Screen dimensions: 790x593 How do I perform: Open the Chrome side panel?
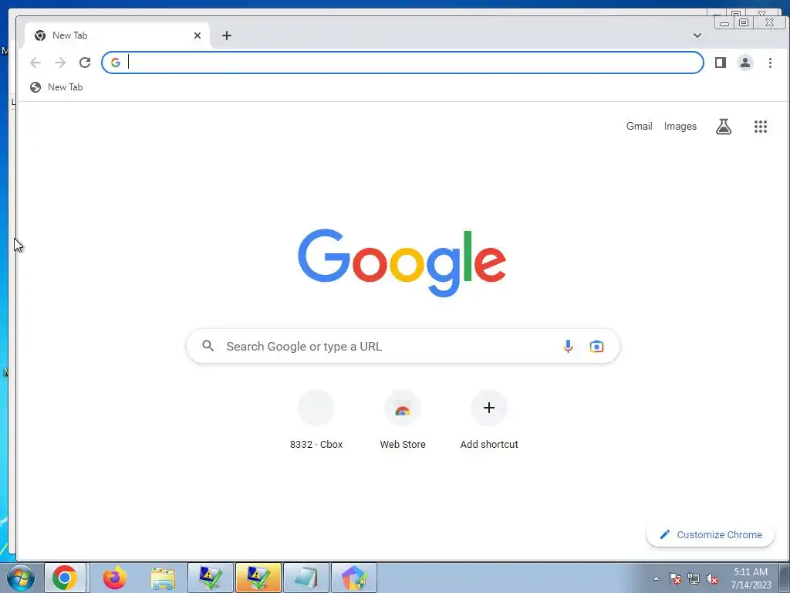721,63
